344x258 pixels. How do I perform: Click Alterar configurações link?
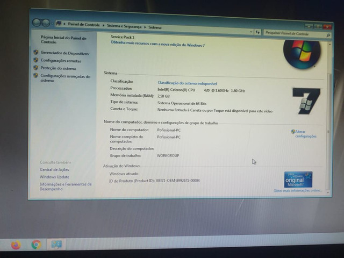click(x=306, y=134)
